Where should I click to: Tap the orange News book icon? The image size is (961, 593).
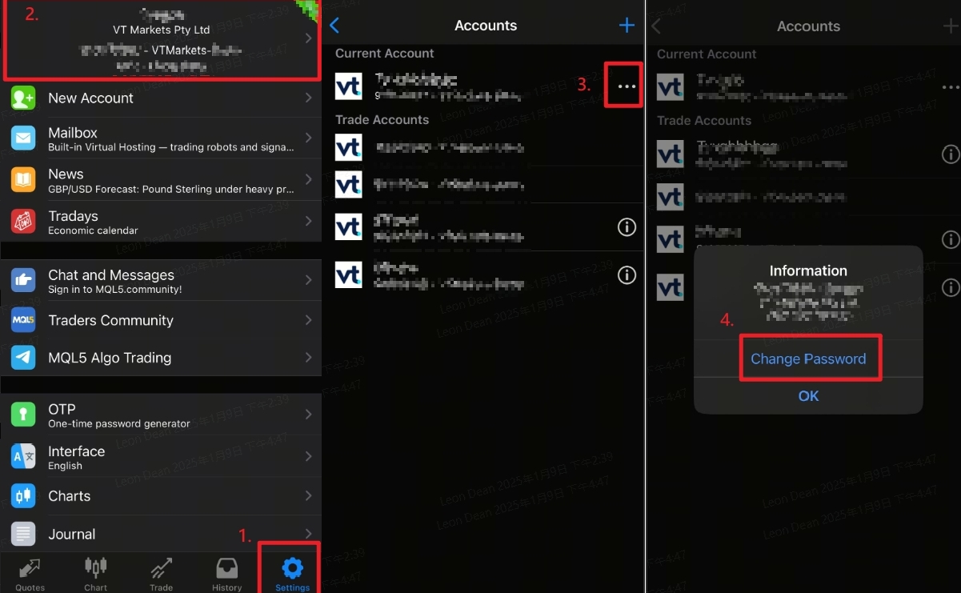point(23,180)
